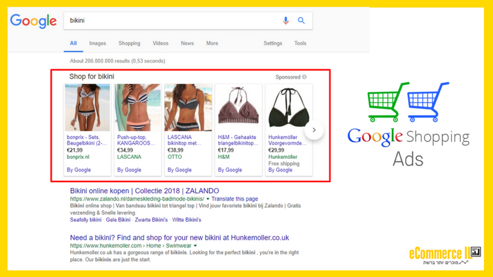Open the Witte Bikini's sitelink
The height and width of the screenshot is (277, 493).
(187, 220)
